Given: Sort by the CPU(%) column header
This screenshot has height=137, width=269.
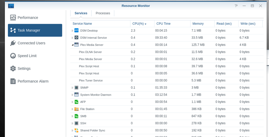Looking at the screenshot, I should pos(142,24).
